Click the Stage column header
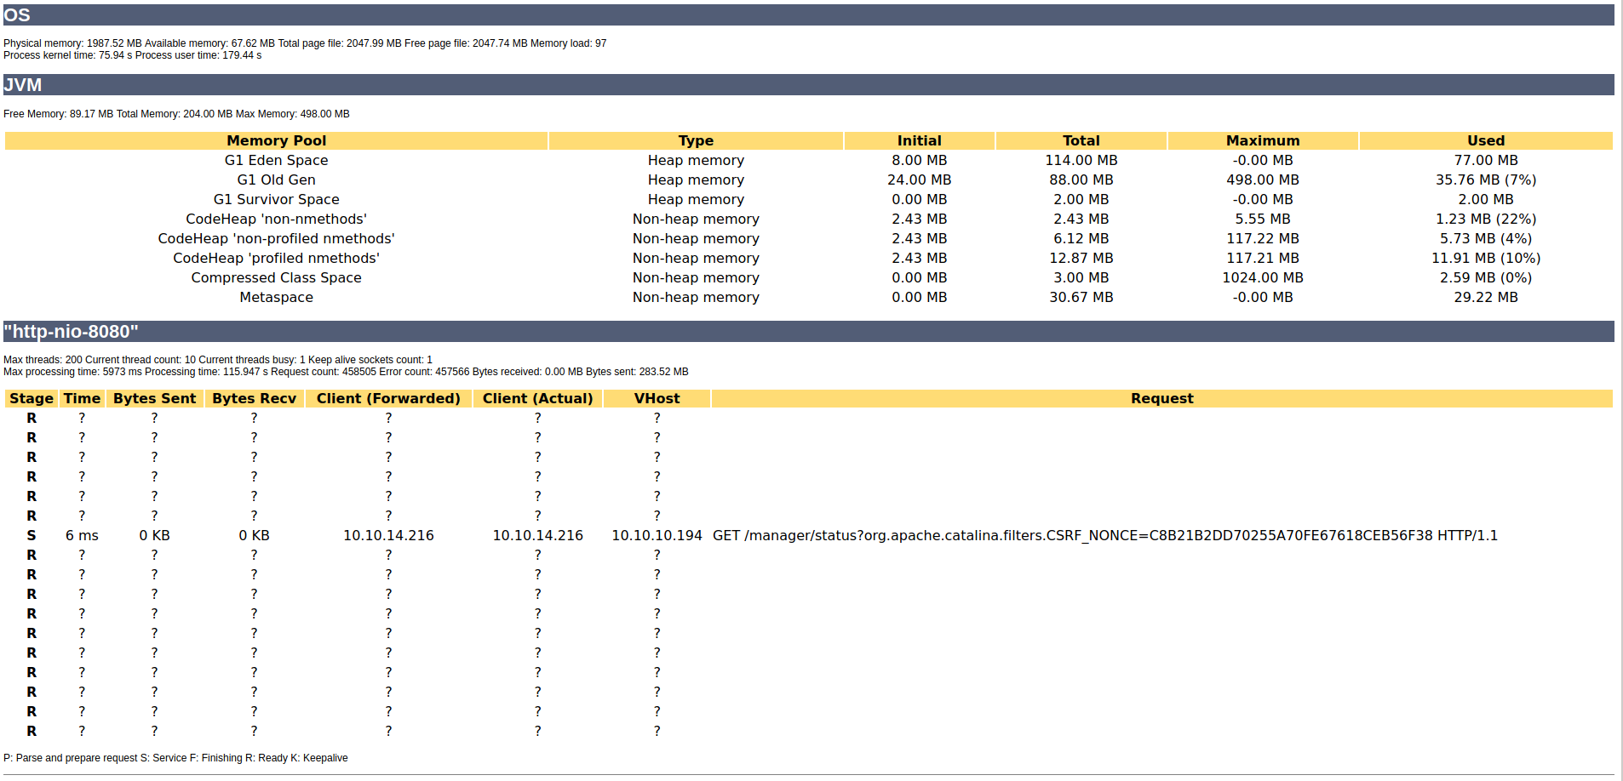Screen dimensions: 1623x781 32,399
